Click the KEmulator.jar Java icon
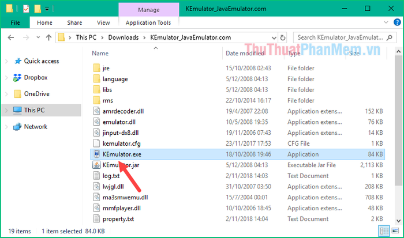 [96, 165]
